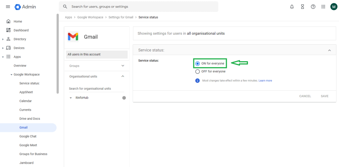This screenshot has height=167, width=339.
Task: Open Dashboard in sidebar
Action: coord(21,30)
